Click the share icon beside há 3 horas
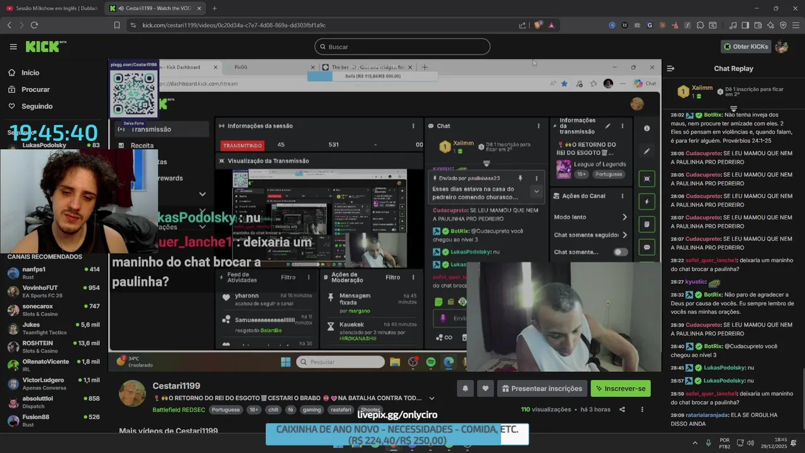 click(x=622, y=410)
